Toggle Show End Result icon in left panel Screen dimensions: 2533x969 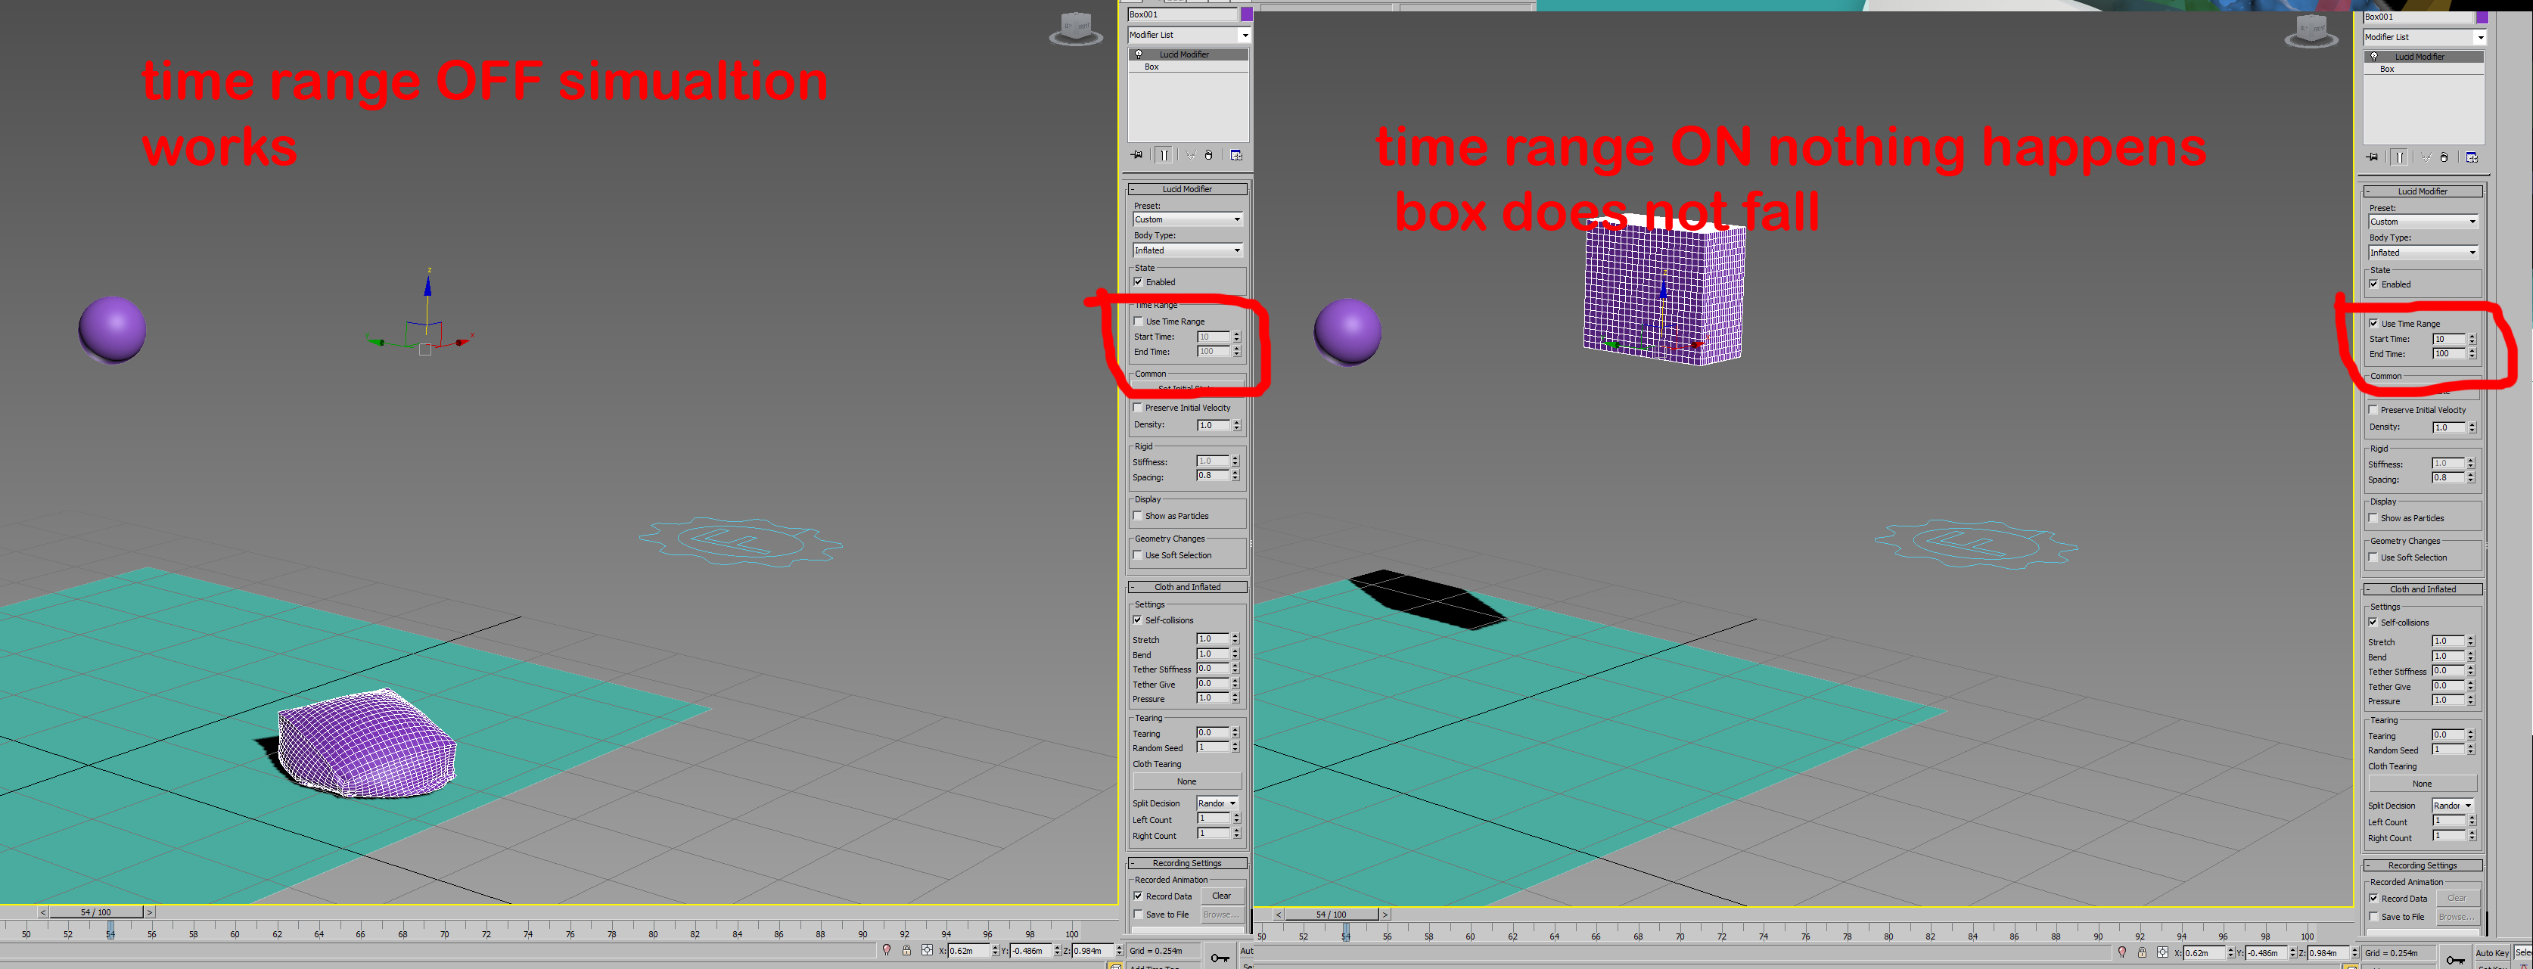[1164, 155]
